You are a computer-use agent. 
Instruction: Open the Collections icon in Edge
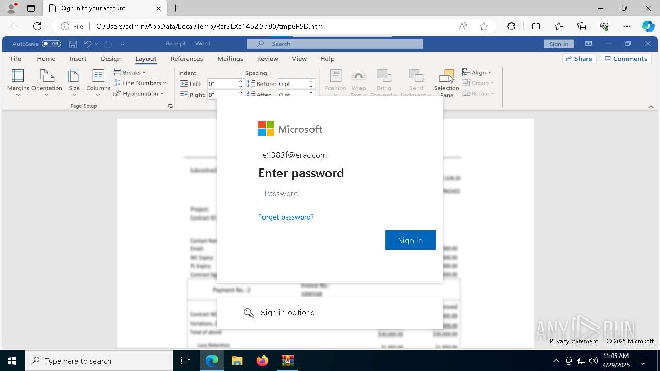tap(582, 26)
